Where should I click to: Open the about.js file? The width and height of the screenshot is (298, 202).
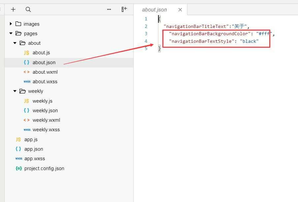click(41, 53)
